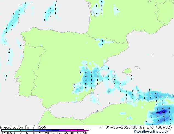Click the 'Precipitation [mm]' title text
The image size is (174, 134).
tap(18, 127)
